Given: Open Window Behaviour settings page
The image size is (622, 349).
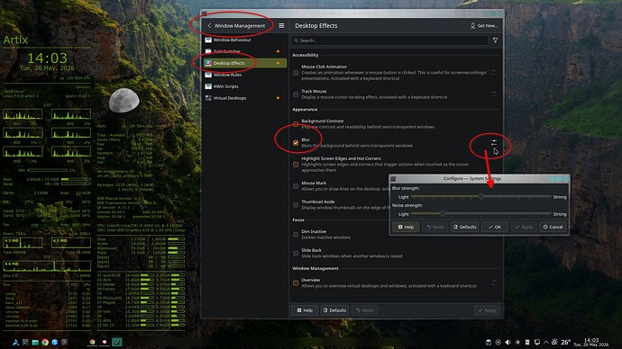Looking at the screenshot, I should (244, 40).
